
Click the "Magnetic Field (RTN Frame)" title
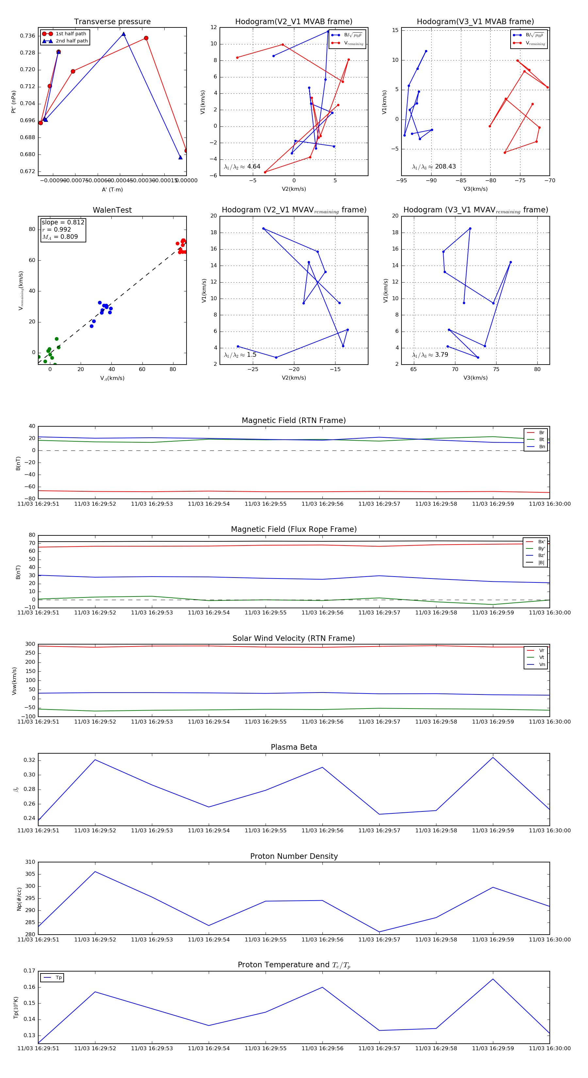(x=294, y=420)
